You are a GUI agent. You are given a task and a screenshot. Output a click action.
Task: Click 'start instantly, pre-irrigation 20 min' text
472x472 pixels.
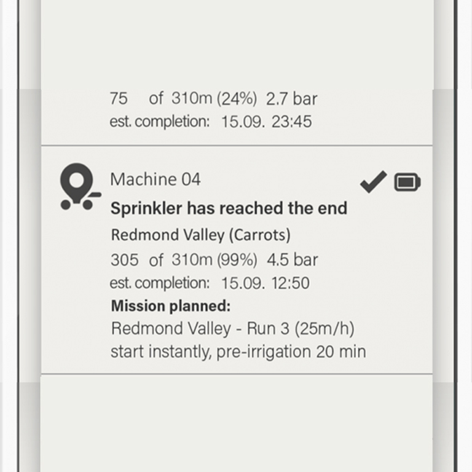238,352
